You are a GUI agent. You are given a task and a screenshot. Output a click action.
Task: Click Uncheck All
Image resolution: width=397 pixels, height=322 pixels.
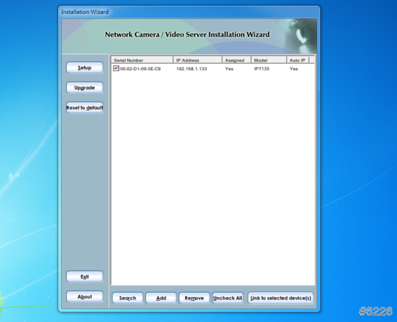click(x=227, y=298)
